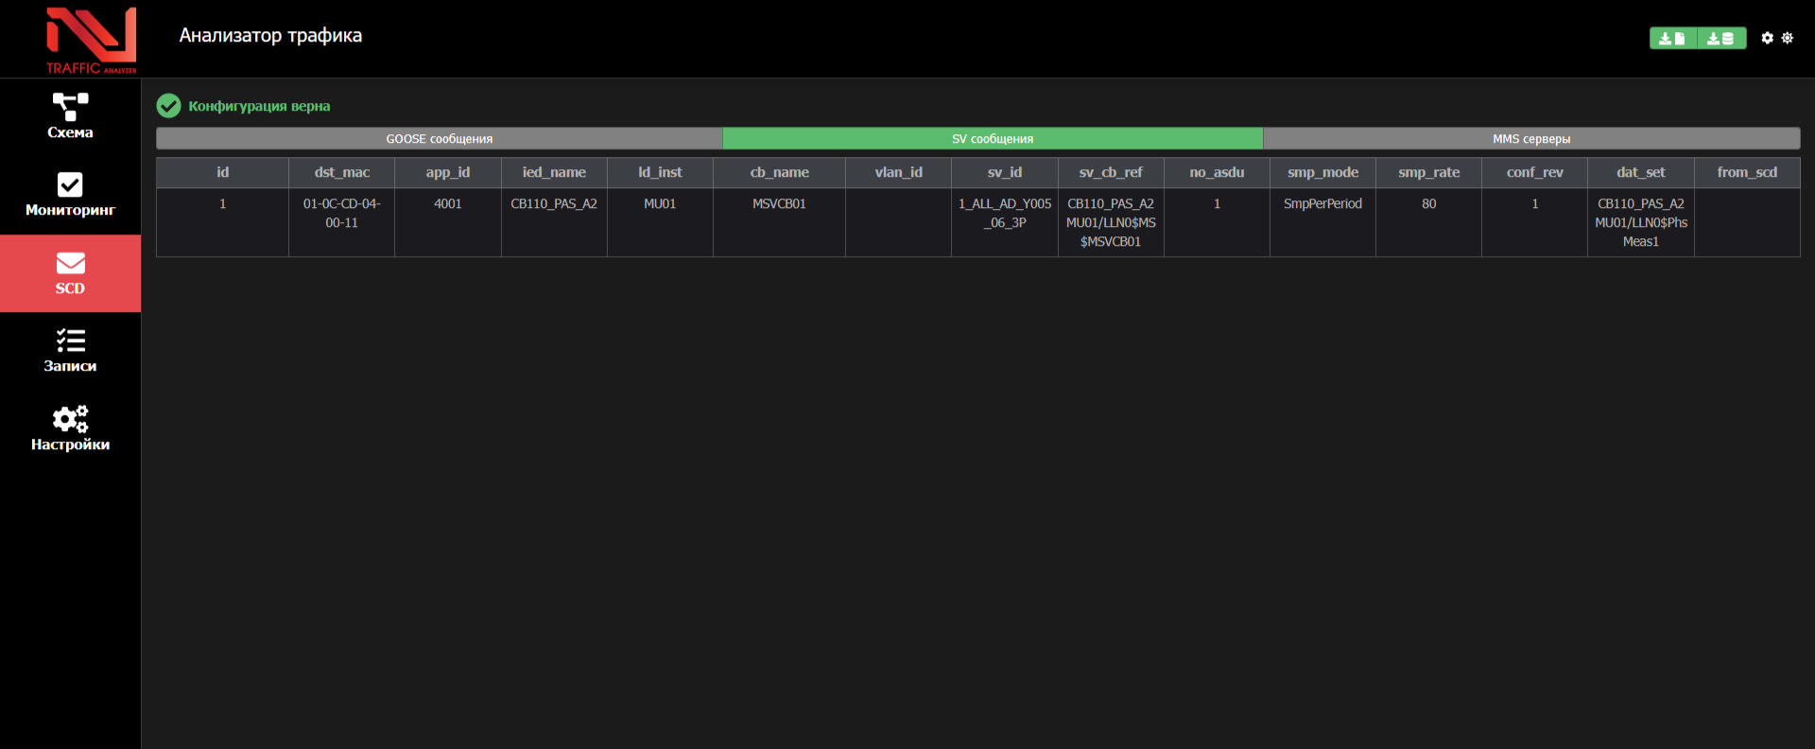Image resolution: width=1815 pixels, height=749 pixels.
Task: Select the SCD sidebar item
Action: pos(70,273)
